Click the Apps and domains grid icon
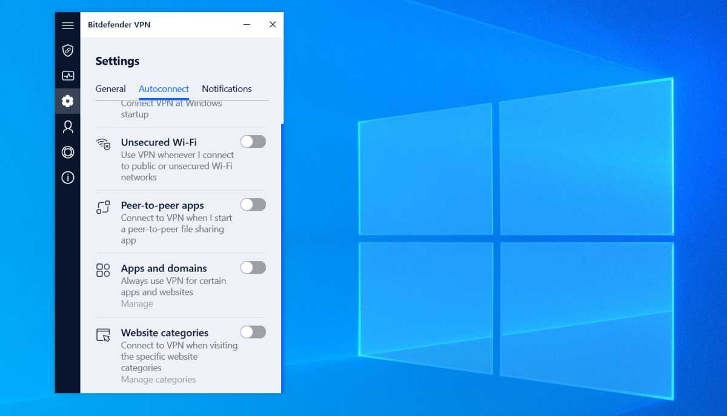 [x=104, y=270]
